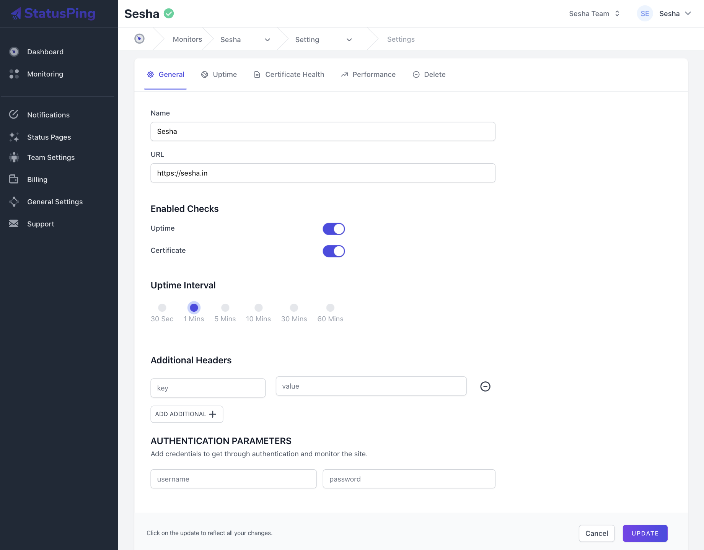Expand the Sesha user menu chevron
This screenshot has height=550, width=704.
(688, 13)
